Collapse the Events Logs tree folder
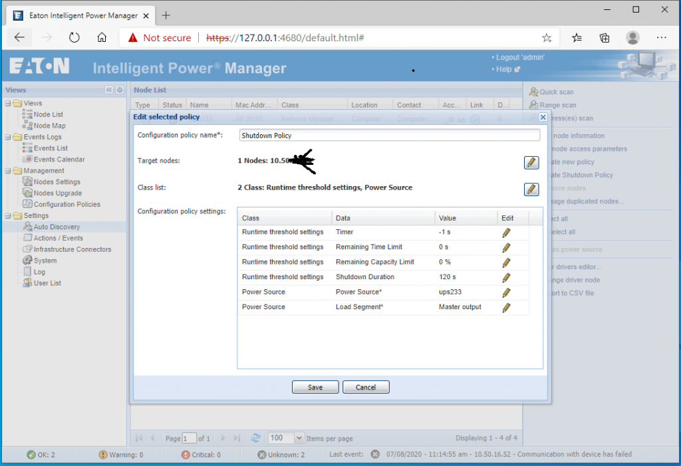 coord(8,137)
